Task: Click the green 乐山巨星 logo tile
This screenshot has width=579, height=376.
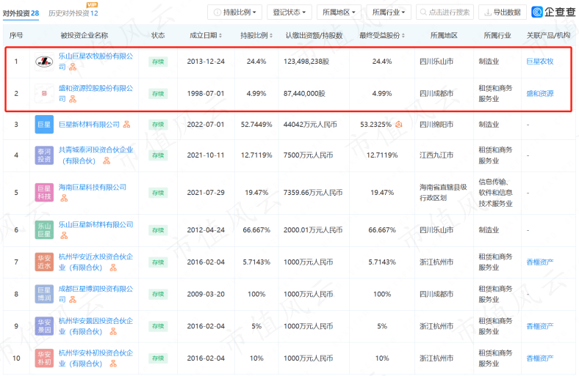Action: pyautogui.click(x=44, y=230)
